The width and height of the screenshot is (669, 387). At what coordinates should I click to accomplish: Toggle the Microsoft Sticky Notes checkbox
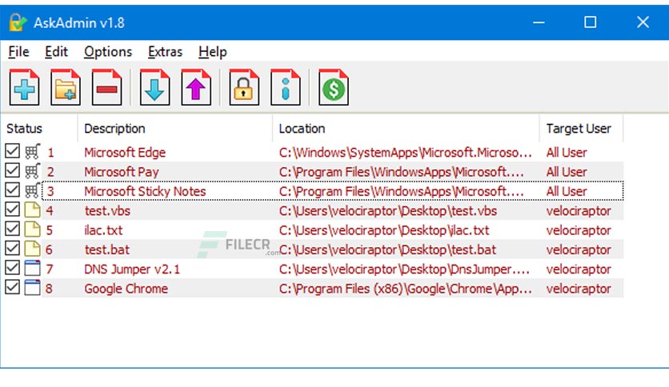[x=12, y=190]
